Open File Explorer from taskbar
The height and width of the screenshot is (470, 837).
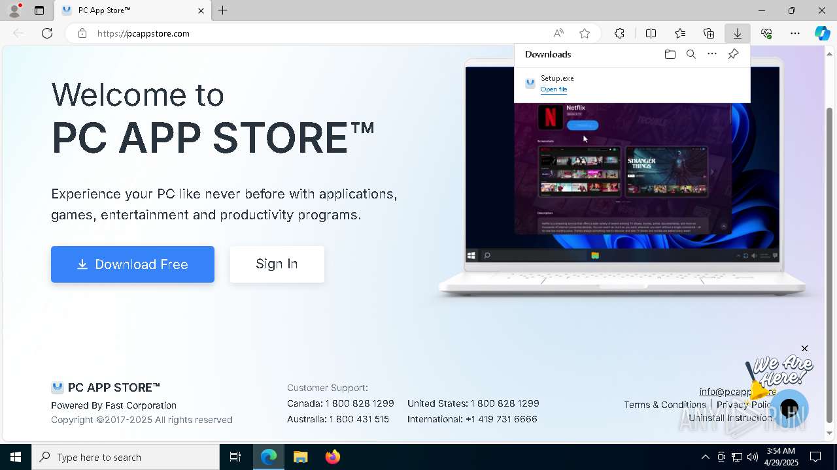[301, 457]
